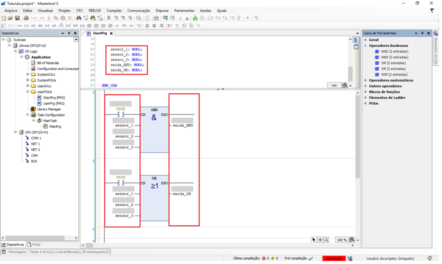442x264 pixels.
Task: Click the Save icon in the toolbar
Action: [17, 18]
